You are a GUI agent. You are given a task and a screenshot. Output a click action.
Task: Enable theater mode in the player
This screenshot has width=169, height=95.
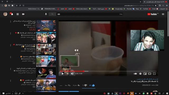click(150, 74)
